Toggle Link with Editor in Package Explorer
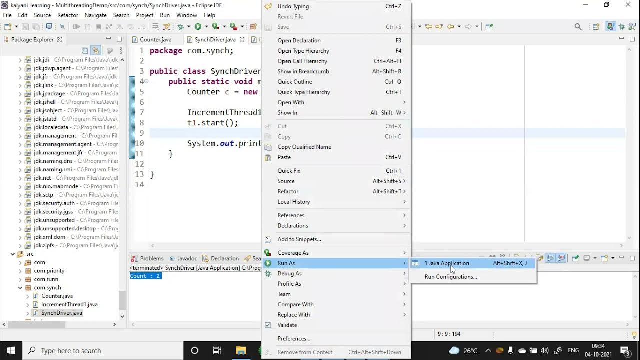 click(x=95, y=51)
